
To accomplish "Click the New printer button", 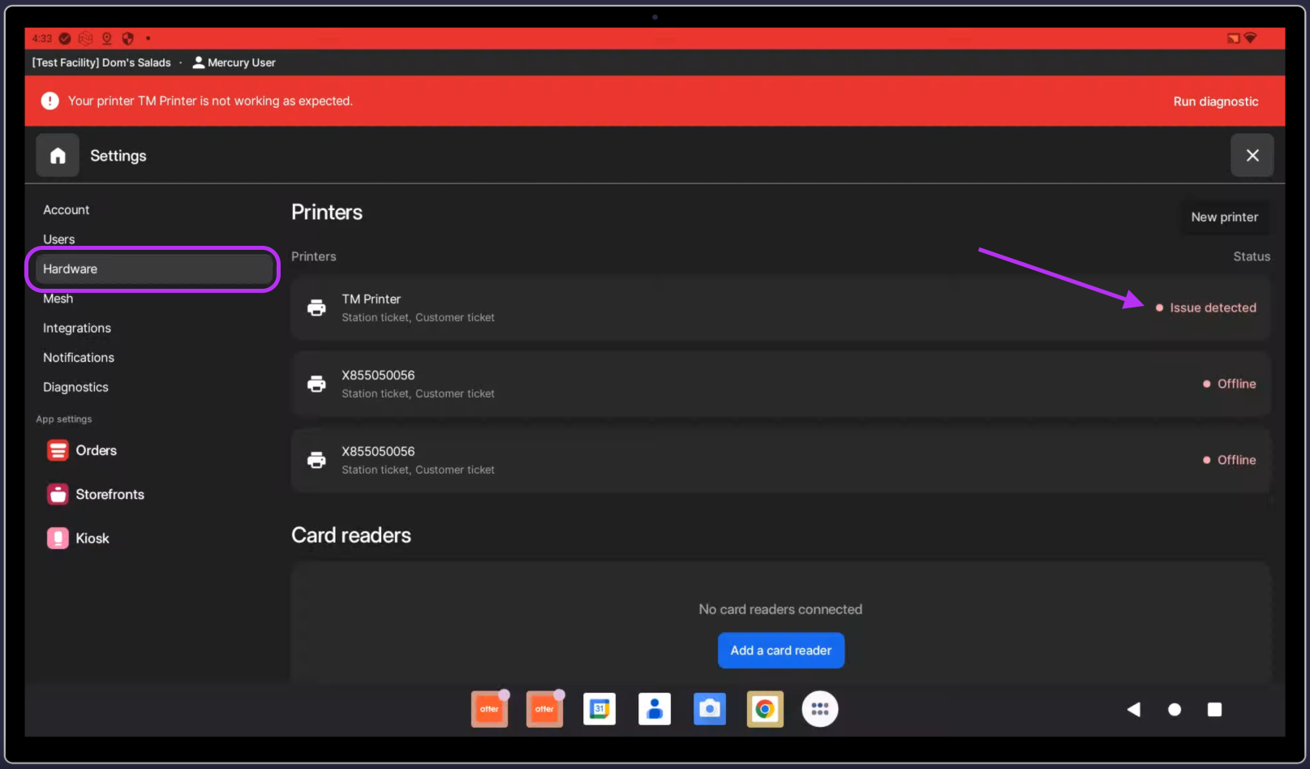I will tap(1224, 217).
